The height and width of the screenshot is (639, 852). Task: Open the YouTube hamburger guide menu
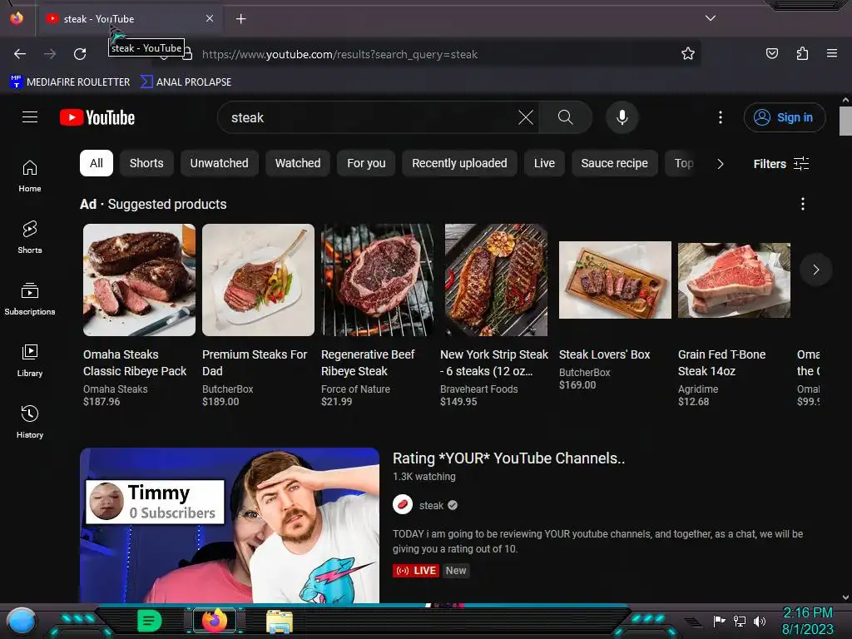[x=30, y=116]
